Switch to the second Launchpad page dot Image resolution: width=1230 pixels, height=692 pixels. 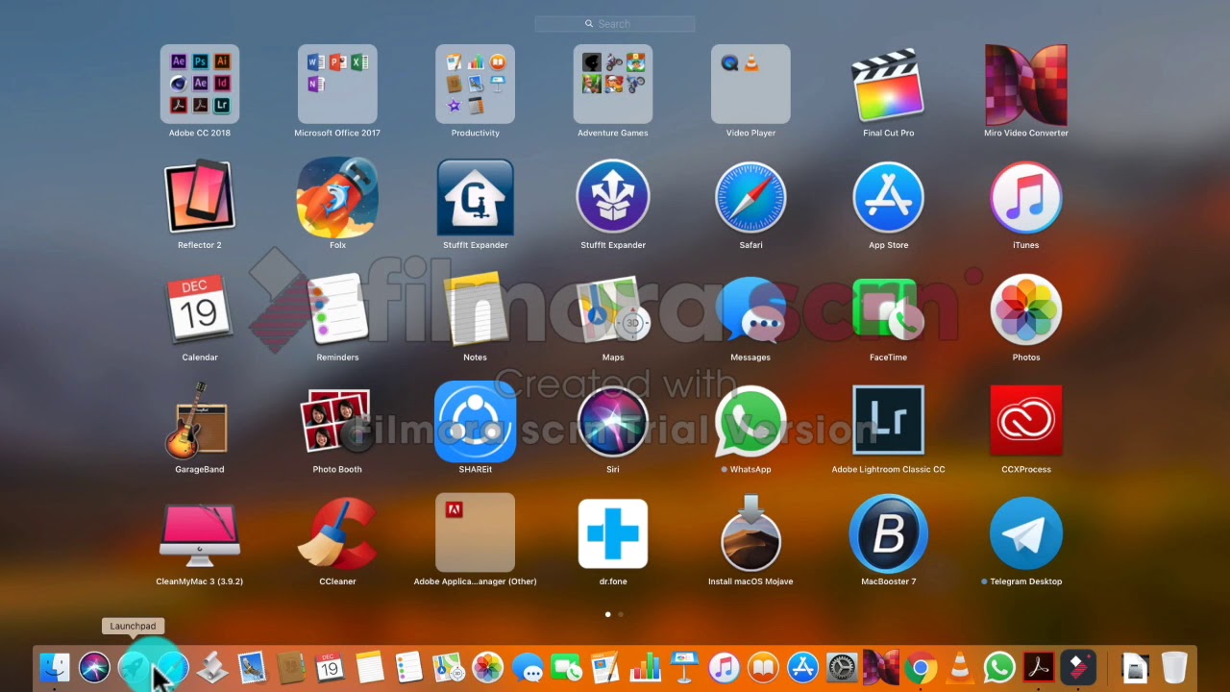tap(621, 614)
